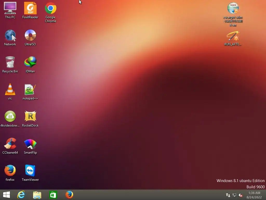266x200 pixels.
Task: Open File Explorer from the taskbar
Action: click(x=37, y=195)
